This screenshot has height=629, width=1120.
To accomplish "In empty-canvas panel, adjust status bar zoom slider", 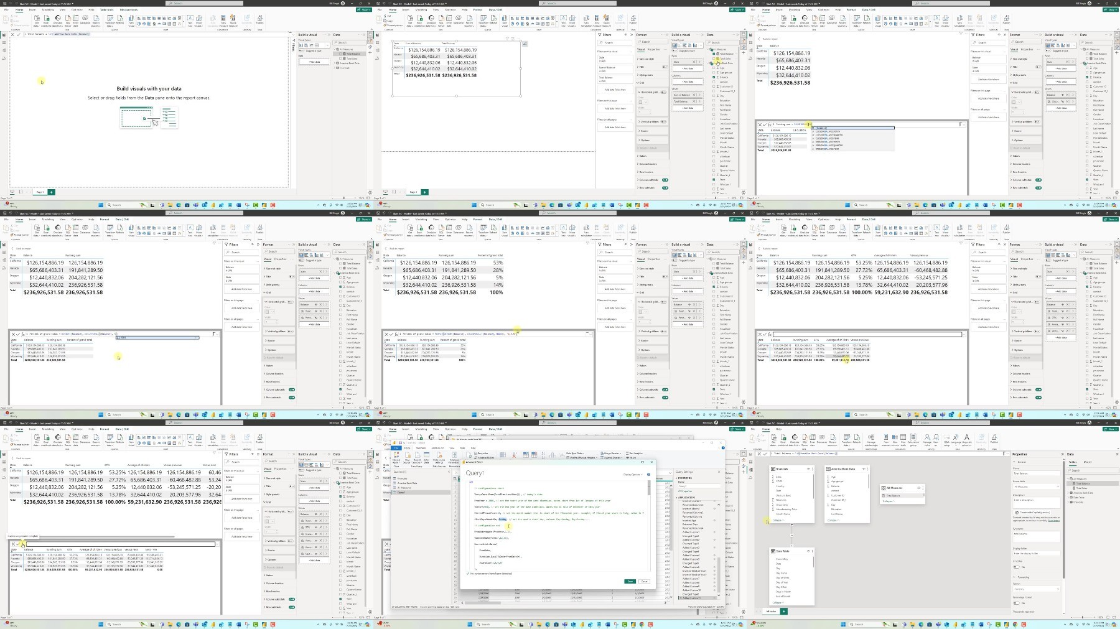I will click(x=344, y=198).
